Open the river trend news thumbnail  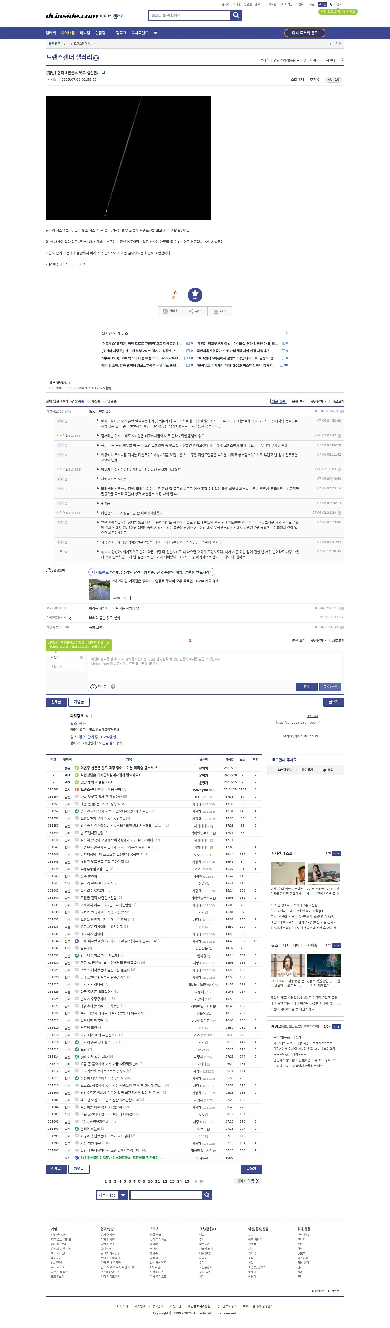point(99,589)
